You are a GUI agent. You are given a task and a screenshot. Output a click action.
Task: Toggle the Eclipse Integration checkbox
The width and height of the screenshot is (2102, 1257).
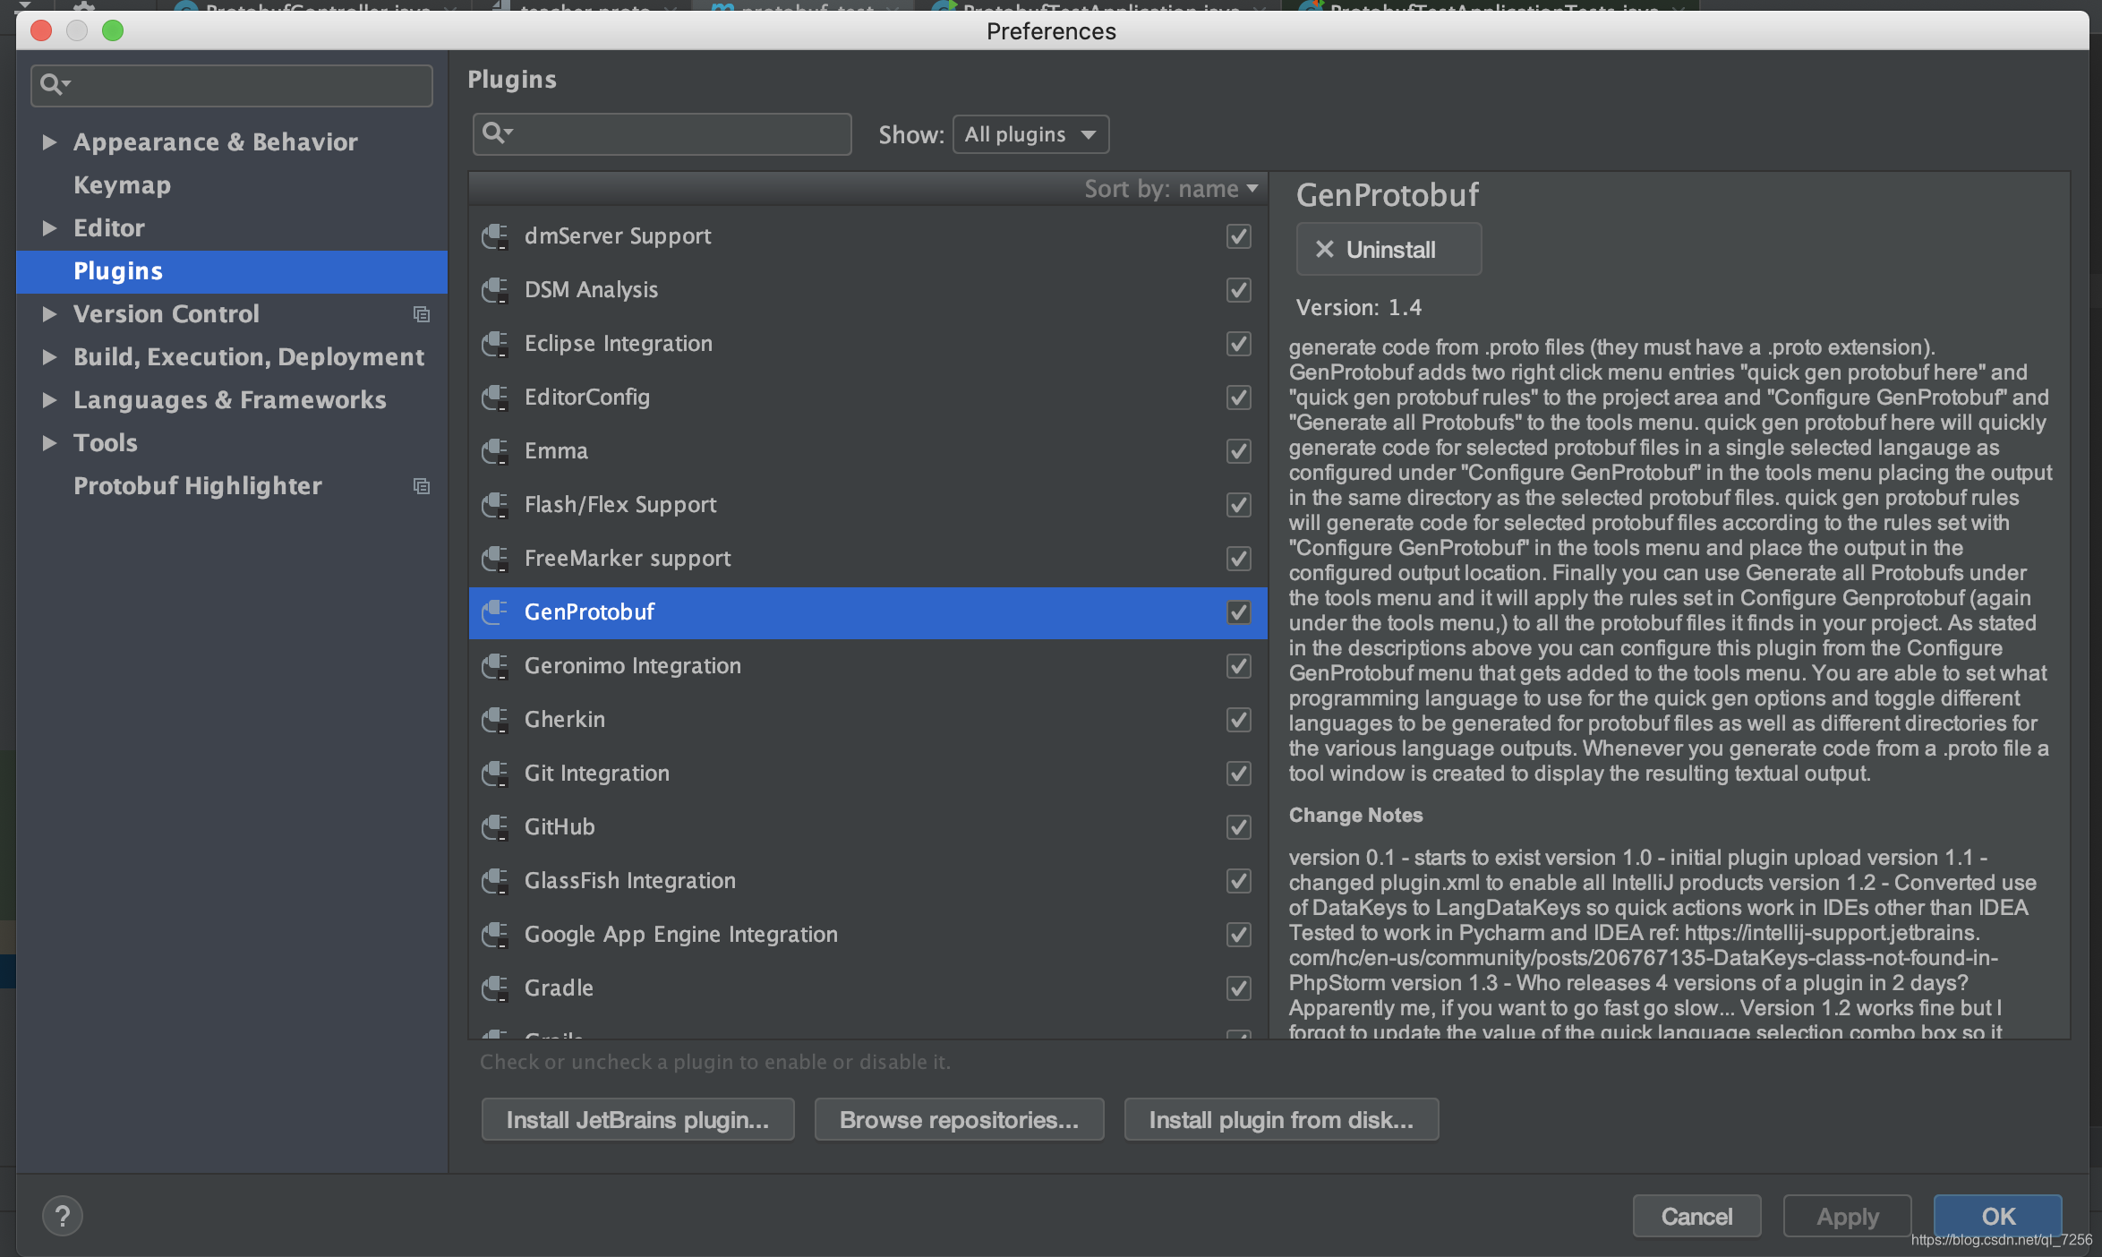point(1239,344)
